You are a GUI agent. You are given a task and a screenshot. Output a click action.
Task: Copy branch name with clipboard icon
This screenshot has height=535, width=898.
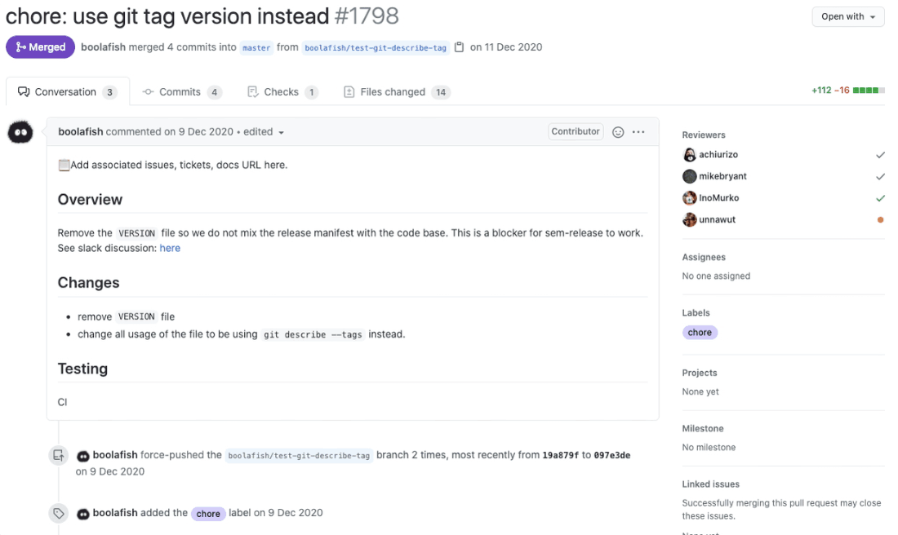[x=459, y=47]
